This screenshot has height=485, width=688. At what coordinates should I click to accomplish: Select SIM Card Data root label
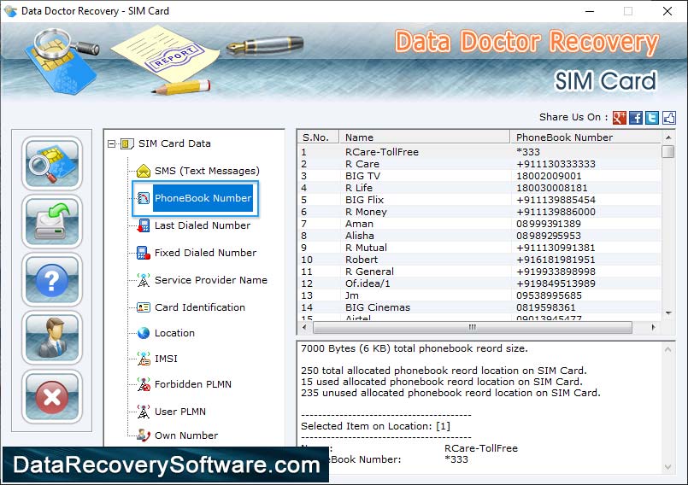click(174, 143)
